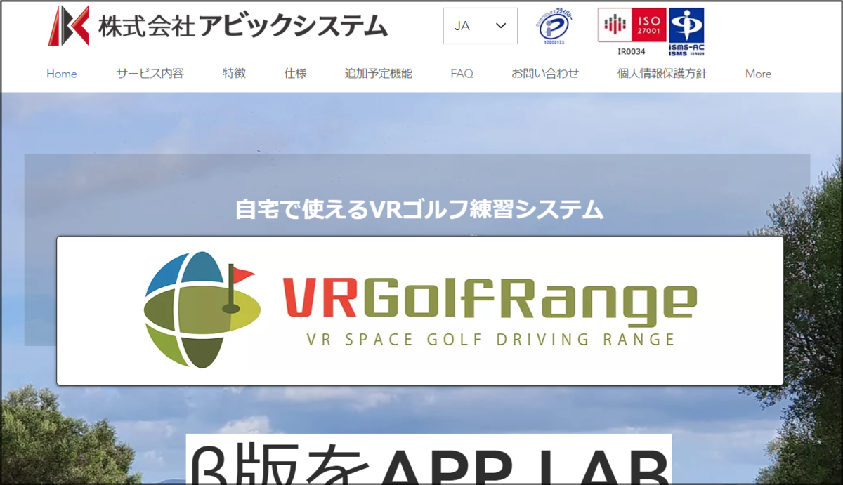Click the VR Golf Range globe flag icon
843x485 pixels.
coord(203,310)
